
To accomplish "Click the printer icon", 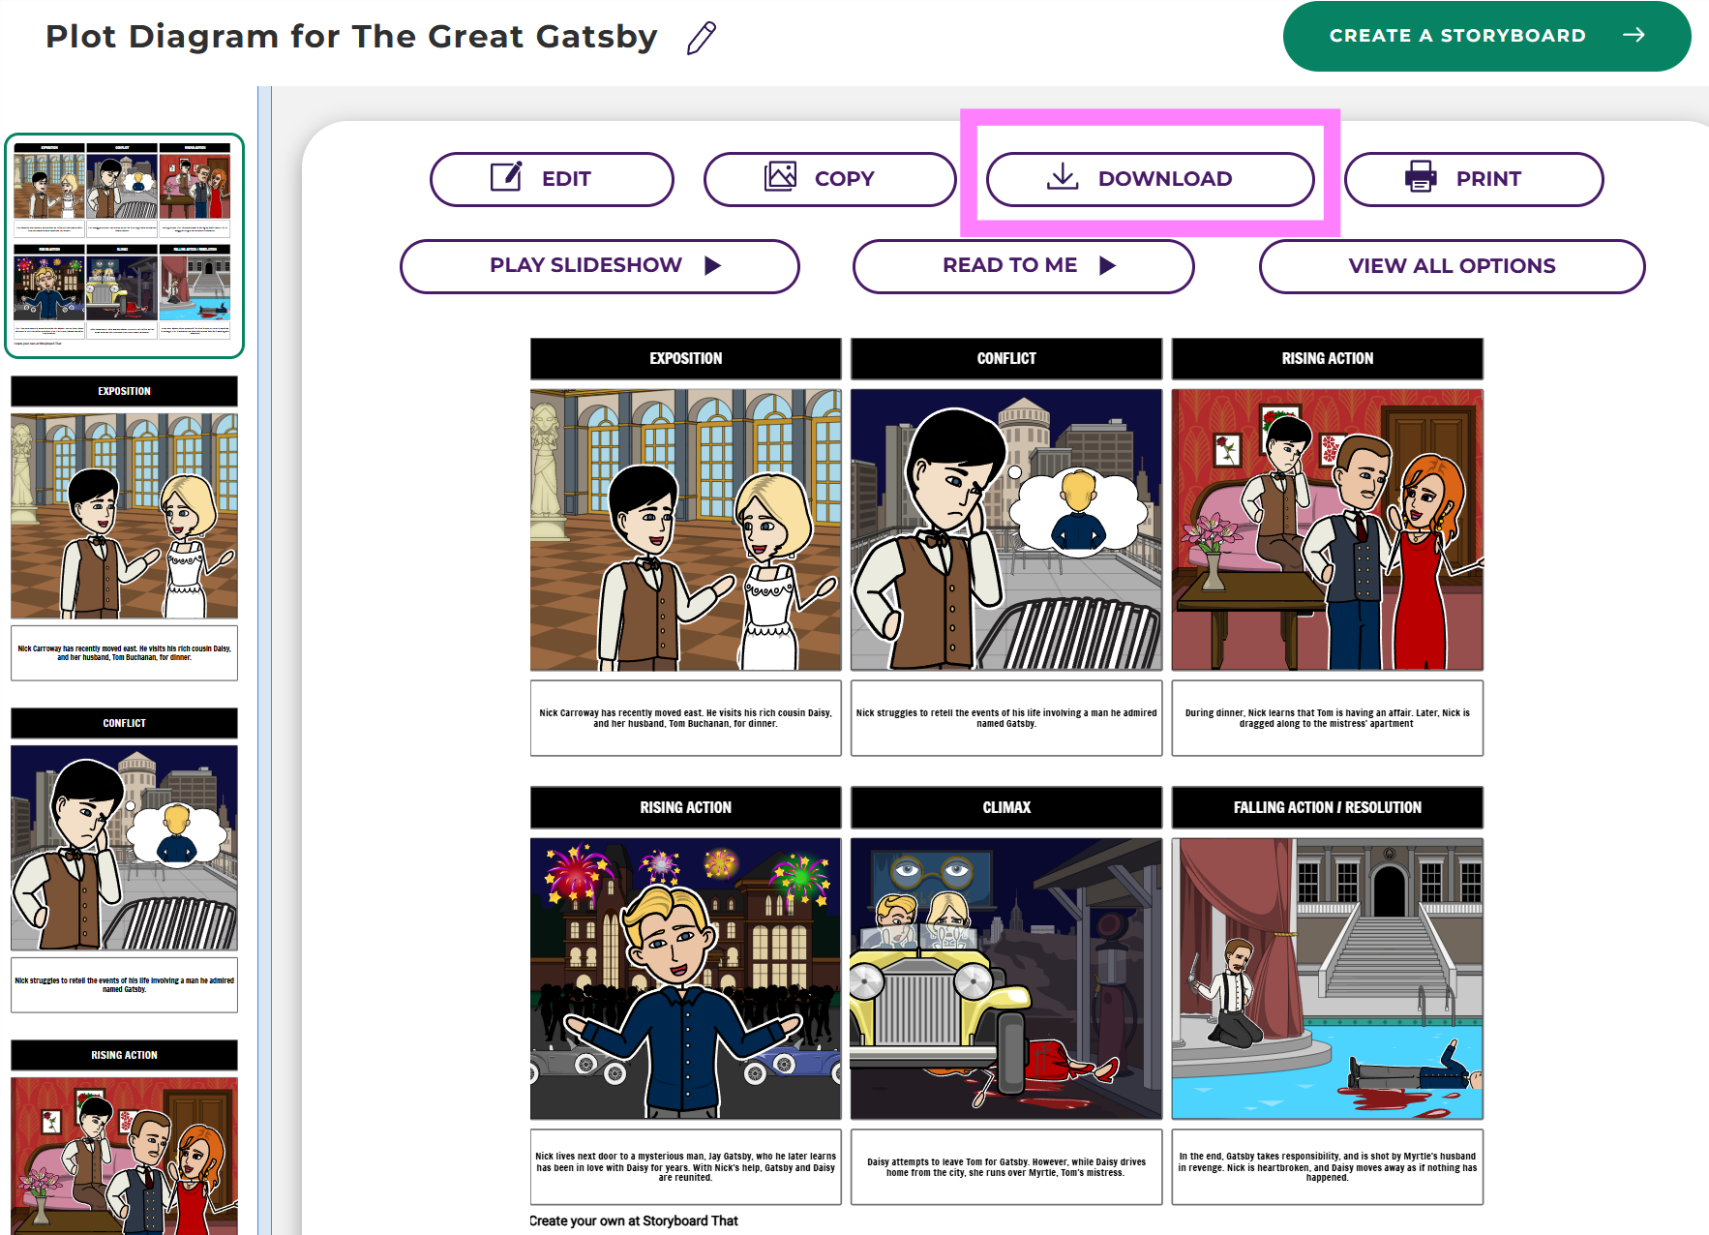I will (x=1421, y=176).
